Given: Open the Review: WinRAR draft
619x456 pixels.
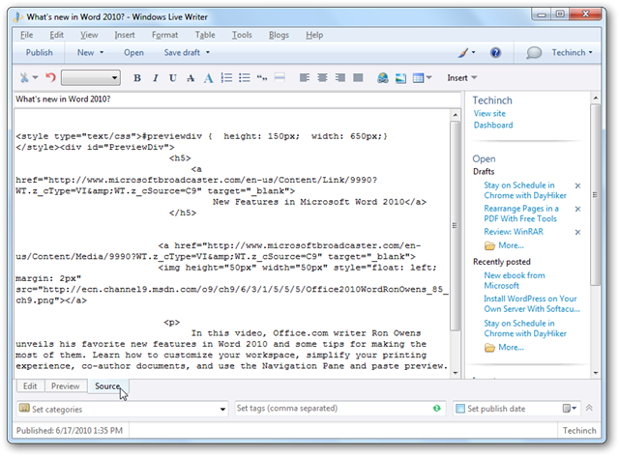Looking at the screenshot, I should tap(514, 232).
